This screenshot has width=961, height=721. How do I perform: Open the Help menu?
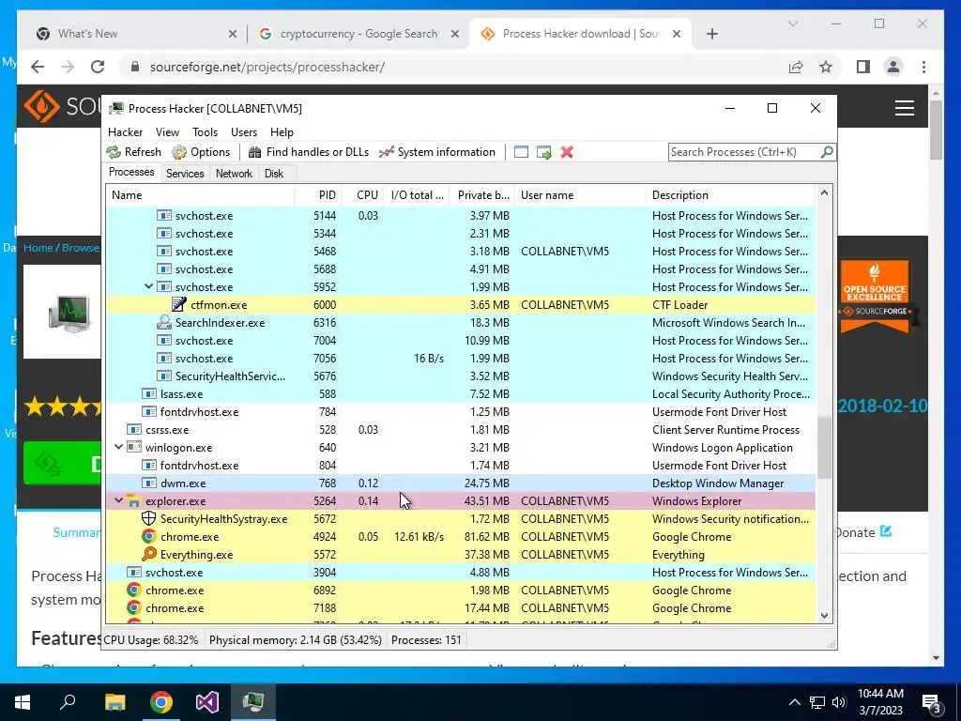pos(282,132)
